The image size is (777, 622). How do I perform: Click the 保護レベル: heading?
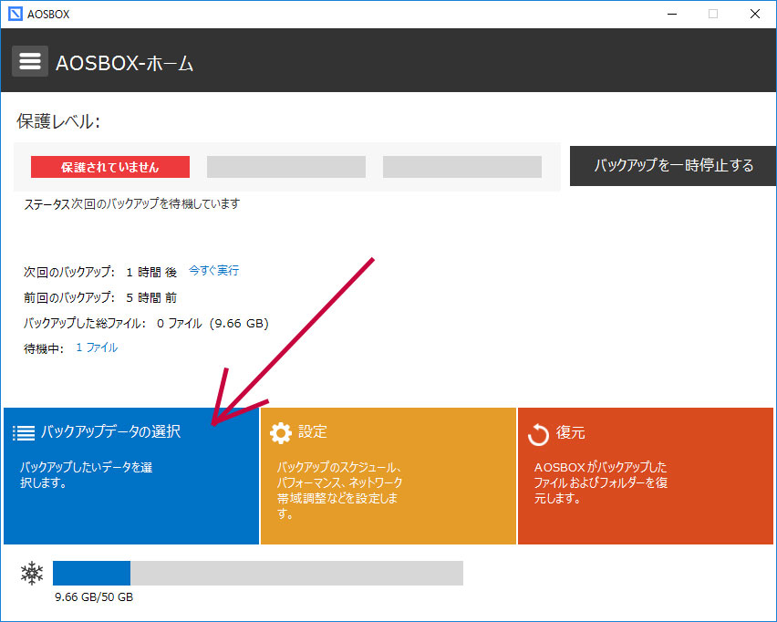point(58,121)
